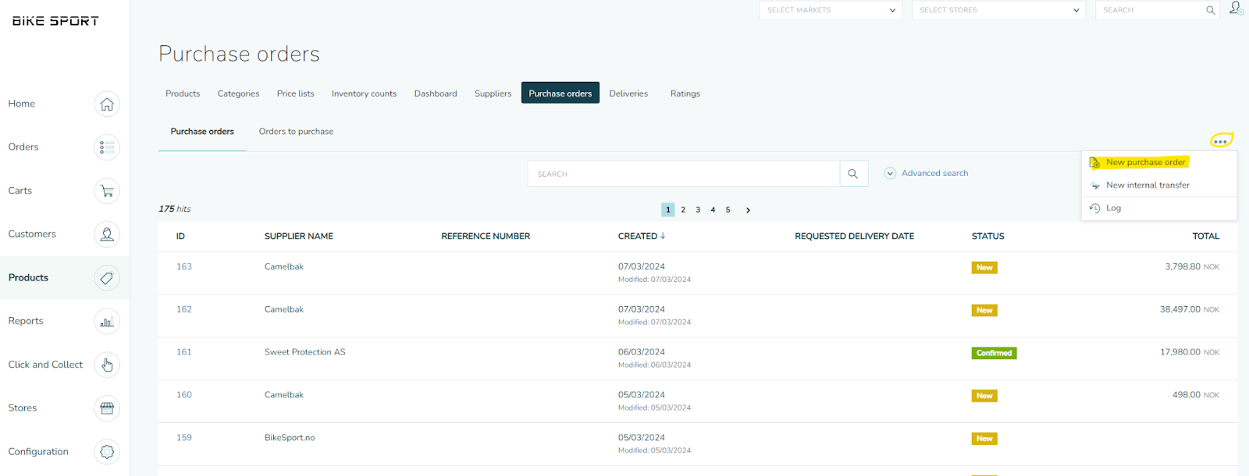The image size is (1249, 476).
Task: Click the Advanced search link text
Action: pos(934,174)
